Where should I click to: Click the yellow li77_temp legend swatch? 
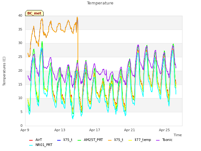pos(130,140)
